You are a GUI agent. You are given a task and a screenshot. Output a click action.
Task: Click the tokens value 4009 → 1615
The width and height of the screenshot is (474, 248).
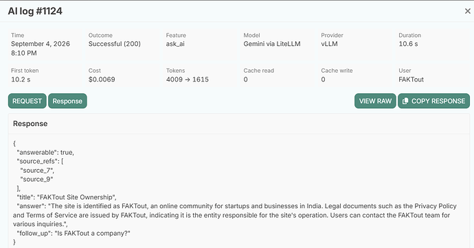click(188, 79)
